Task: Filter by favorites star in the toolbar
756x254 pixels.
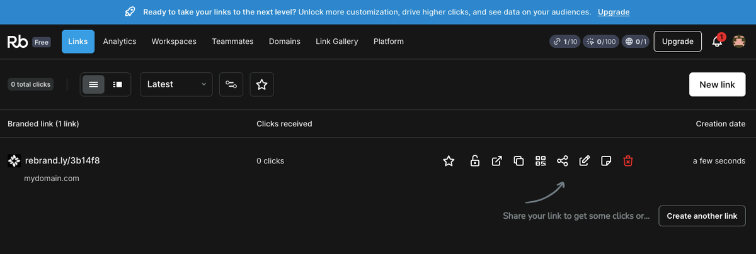Action: (x=262, y=84)
